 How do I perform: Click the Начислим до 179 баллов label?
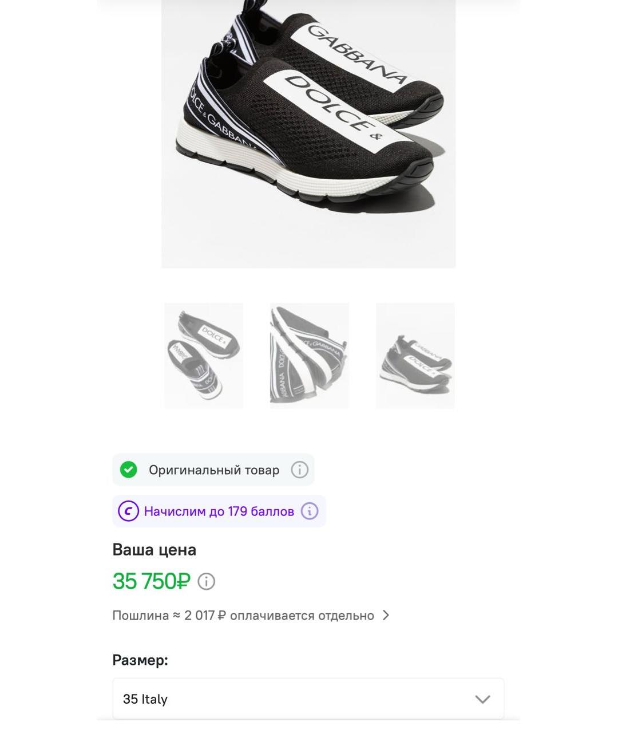click(219, 511)
